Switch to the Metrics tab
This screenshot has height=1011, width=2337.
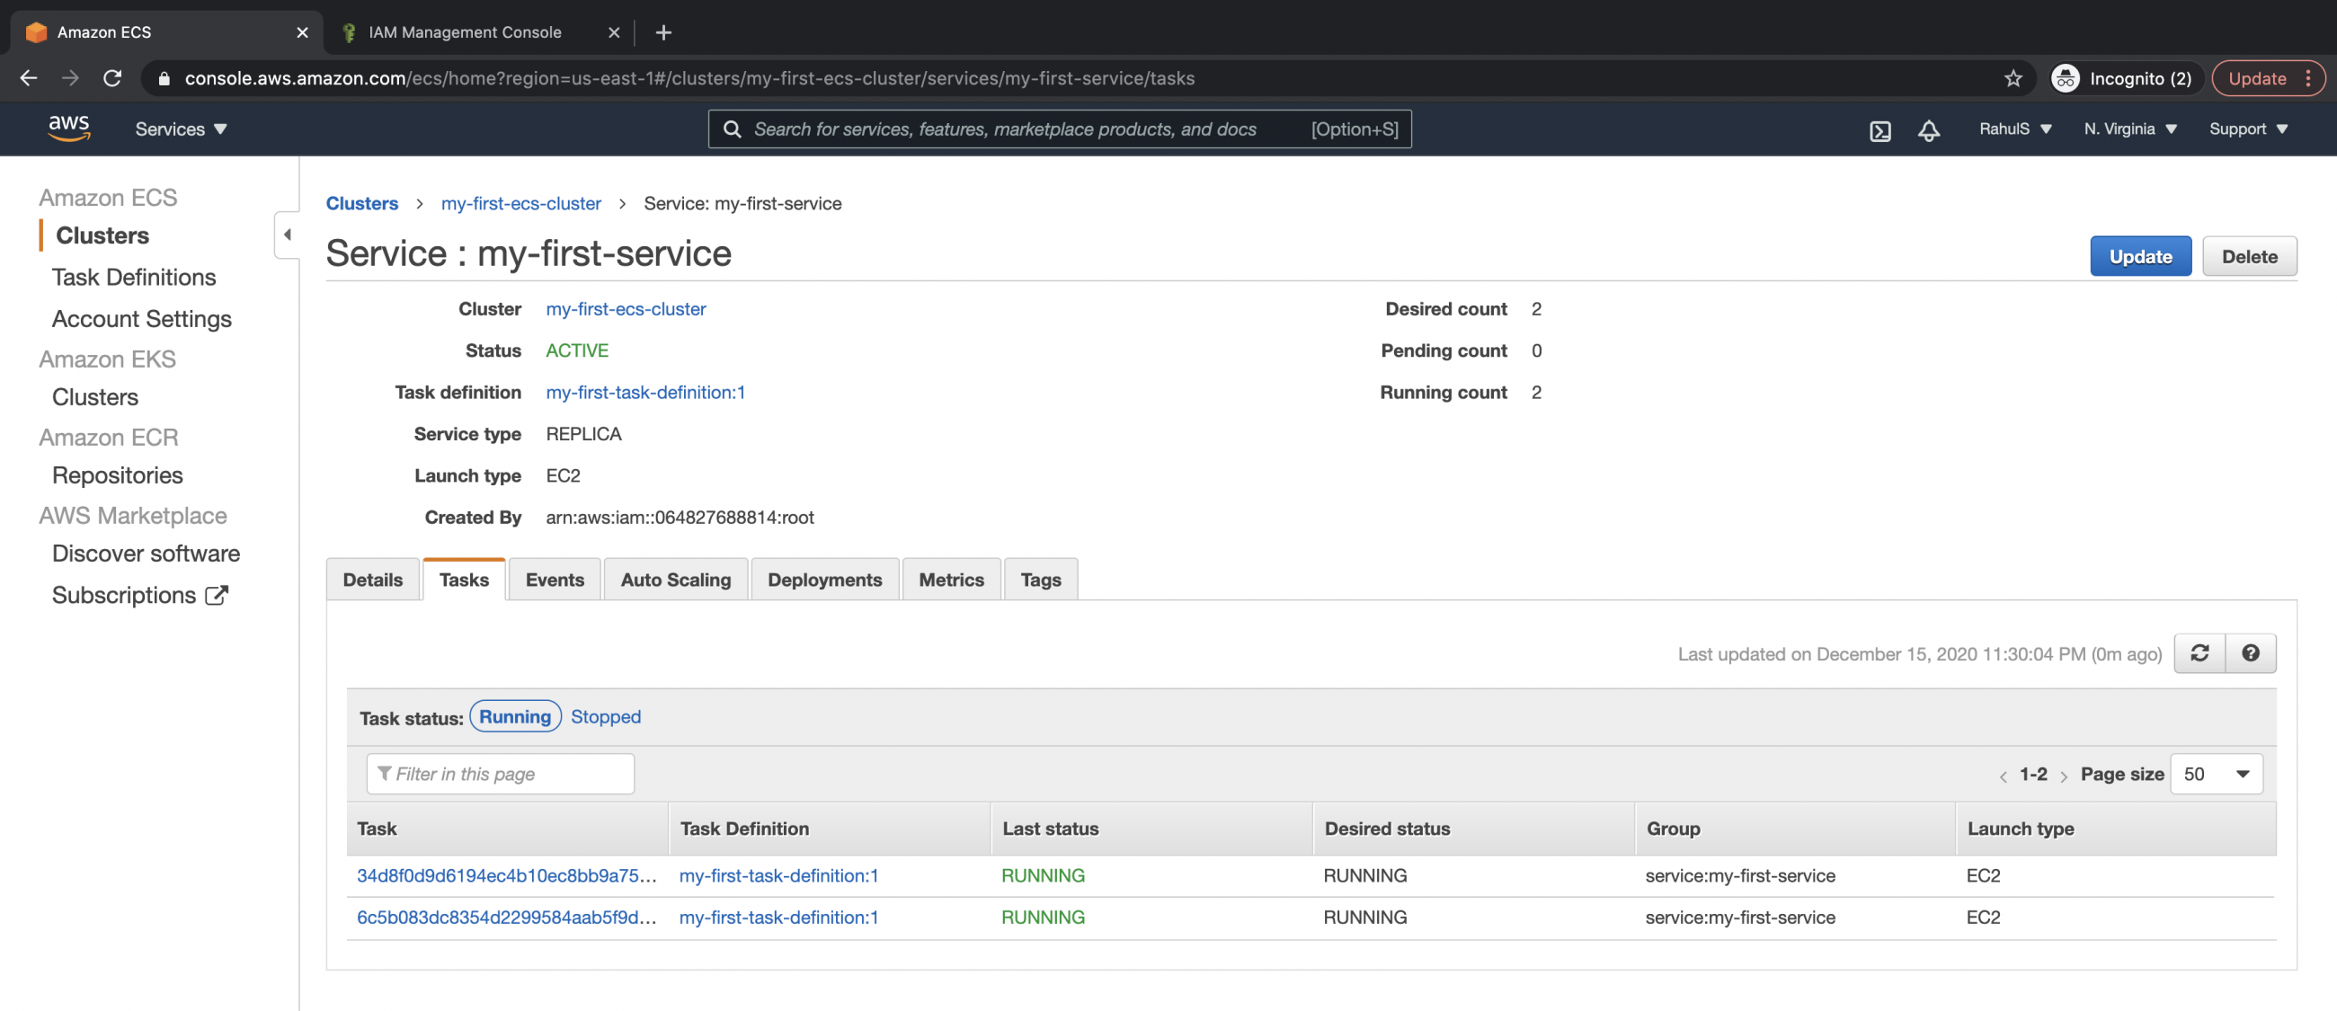click(951, 579)
